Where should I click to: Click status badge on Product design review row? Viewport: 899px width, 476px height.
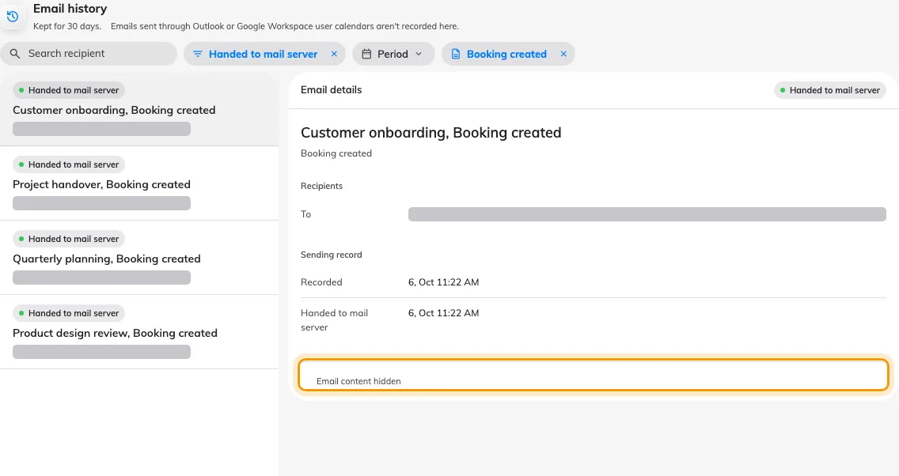(x=69, y=313)
